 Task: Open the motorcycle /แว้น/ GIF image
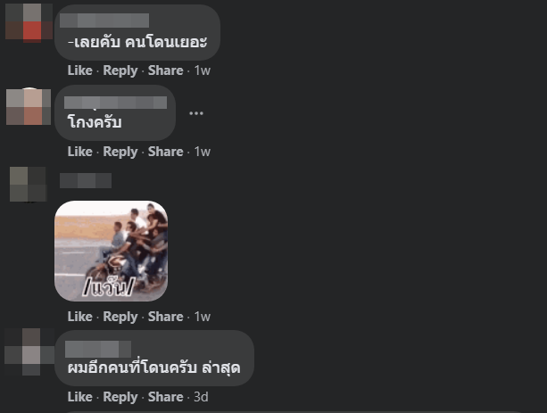click(111, 251)
